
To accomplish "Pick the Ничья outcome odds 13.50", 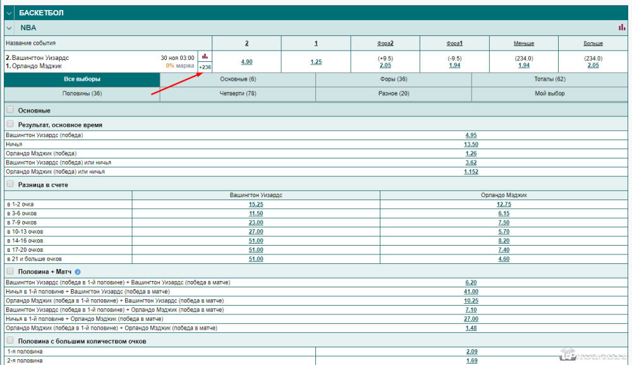I will 471,144.
